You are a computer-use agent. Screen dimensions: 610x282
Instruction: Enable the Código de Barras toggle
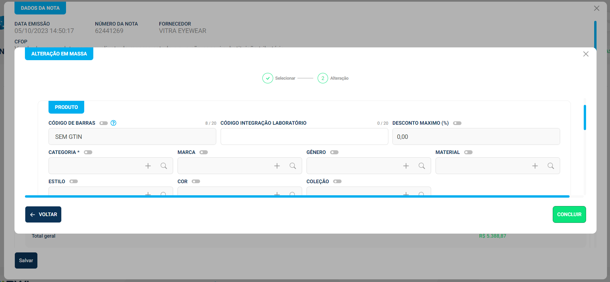point(103,123)
